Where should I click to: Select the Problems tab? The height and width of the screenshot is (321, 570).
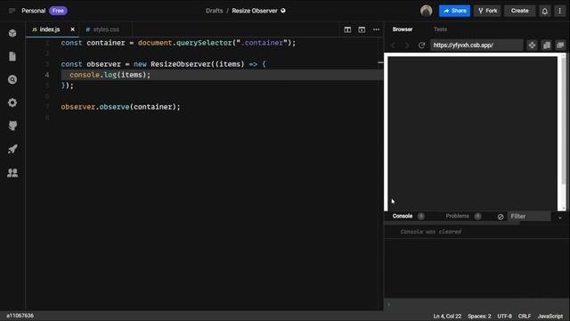coord(457,216)
